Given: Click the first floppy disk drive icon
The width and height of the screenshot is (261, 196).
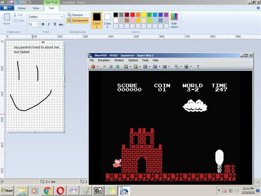Looking at the screenshot, I should coord(145,67).
